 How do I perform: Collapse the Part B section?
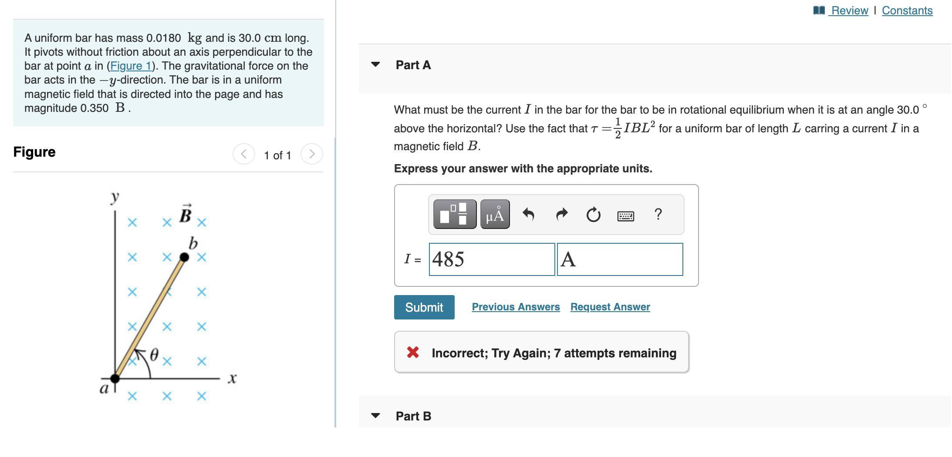tap(375, 416)
